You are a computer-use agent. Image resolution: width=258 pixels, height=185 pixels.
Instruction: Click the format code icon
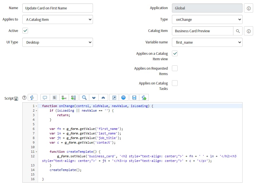[x=55, y=98]
